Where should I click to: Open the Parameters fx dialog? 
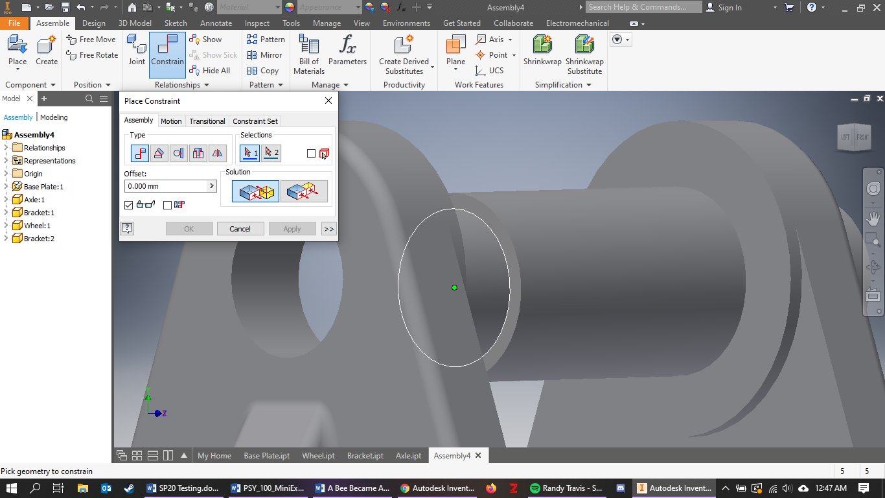(347, 51)
